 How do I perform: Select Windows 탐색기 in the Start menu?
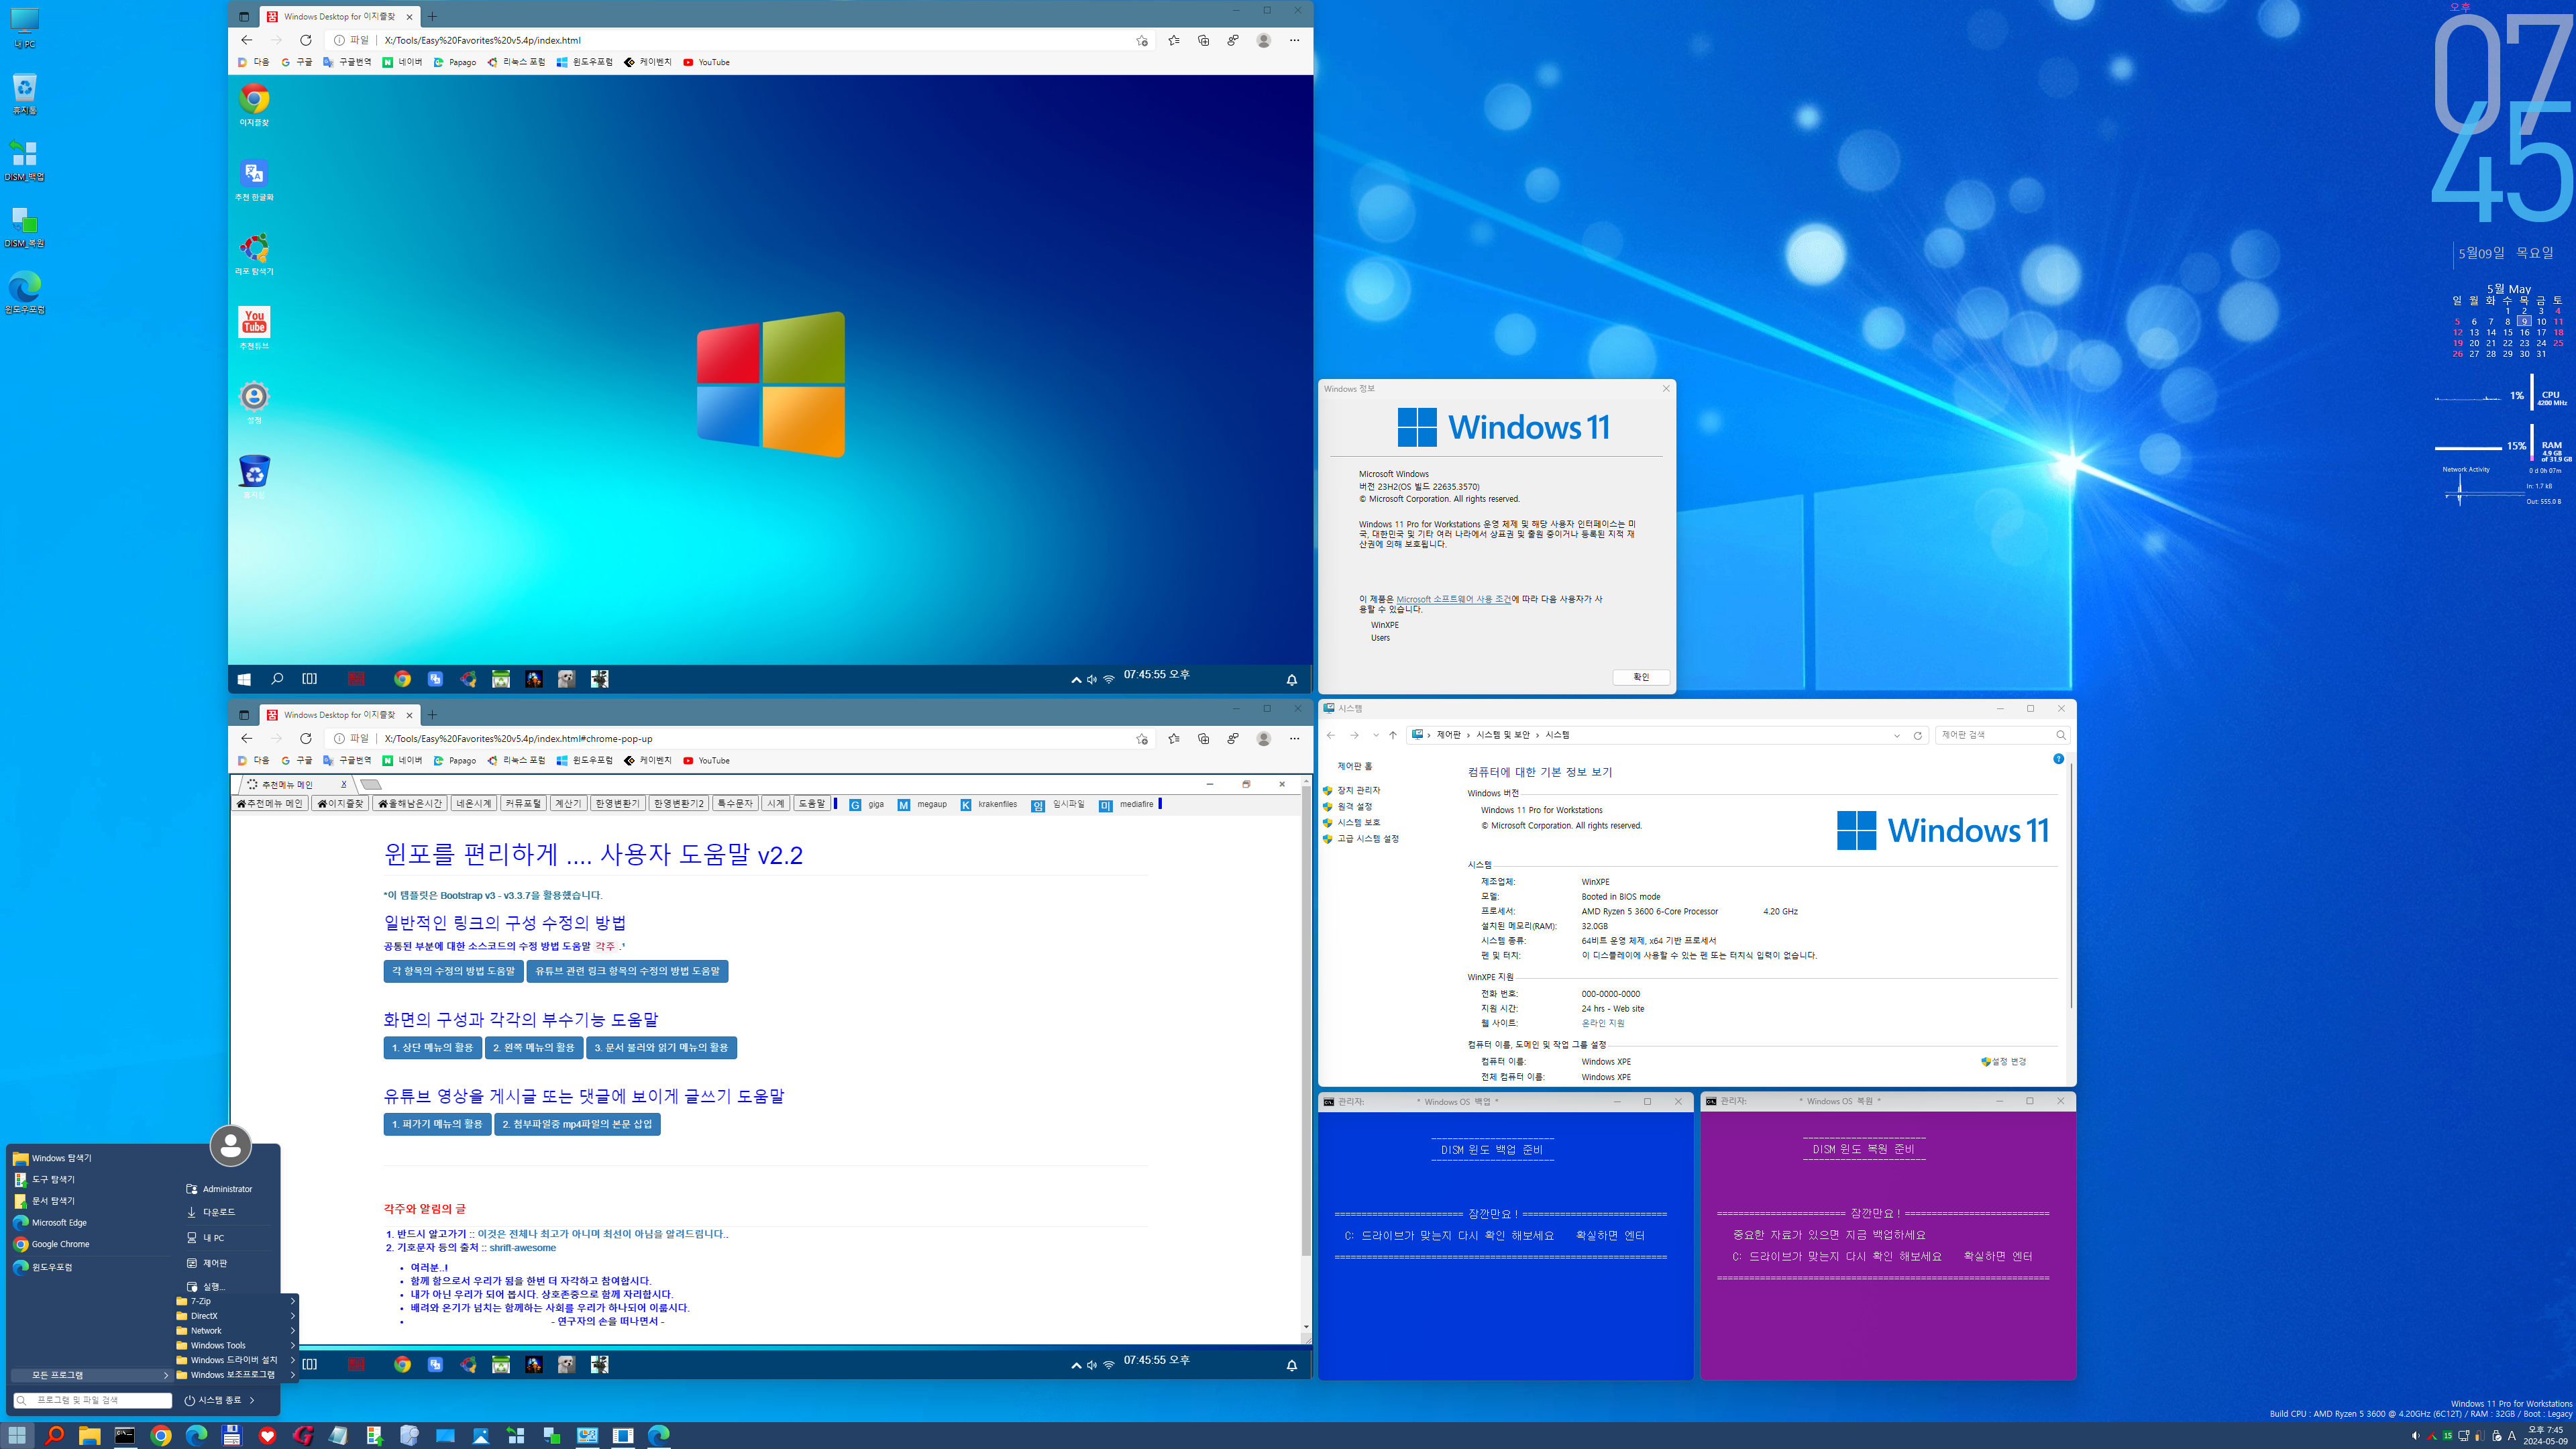[x=91, y=1158]
